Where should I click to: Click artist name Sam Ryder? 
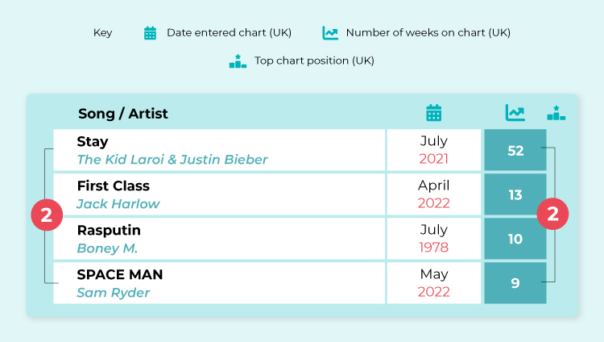[114, 293]
